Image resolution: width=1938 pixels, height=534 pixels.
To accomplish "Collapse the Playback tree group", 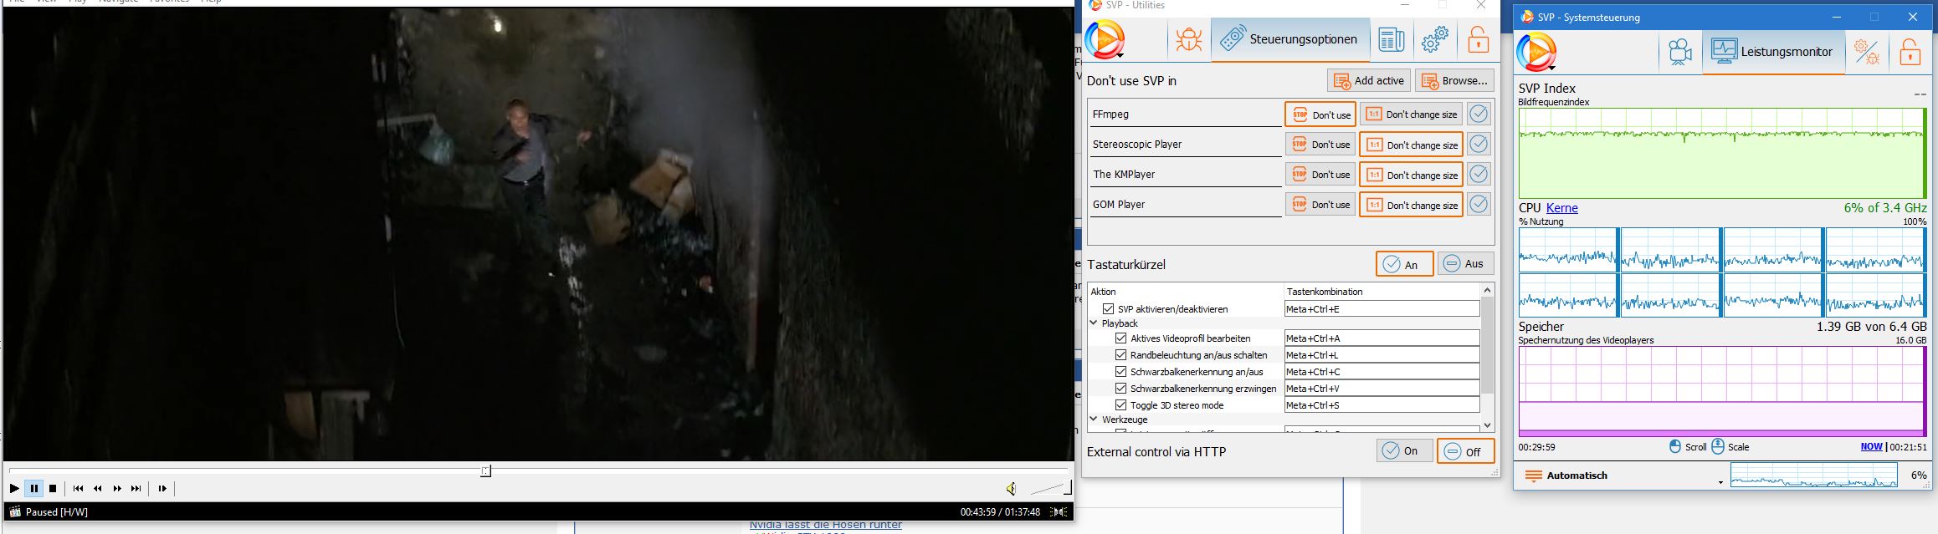I will [x=1094, y=323].
